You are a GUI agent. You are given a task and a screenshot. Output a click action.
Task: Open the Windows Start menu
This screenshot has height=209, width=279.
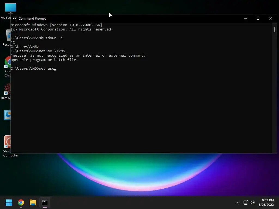tap(9, 202)
